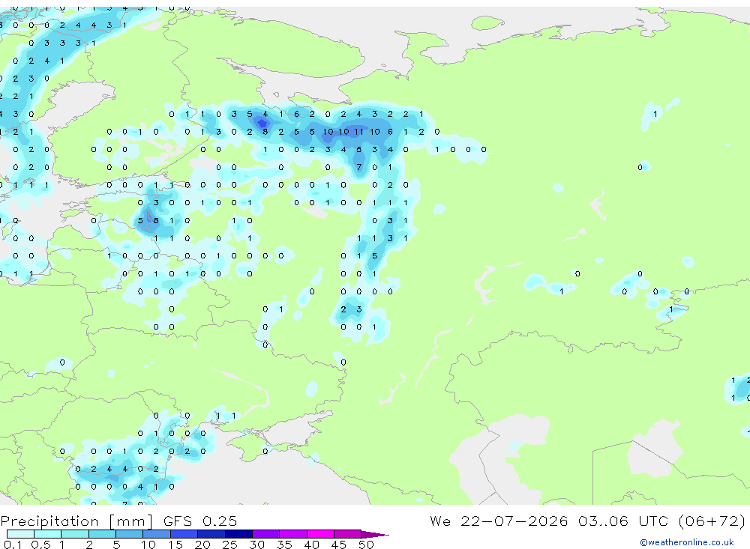Click the 'Precipitation [mm]' title text
Viewport: 750px width, 549px height.
(76, 521)
